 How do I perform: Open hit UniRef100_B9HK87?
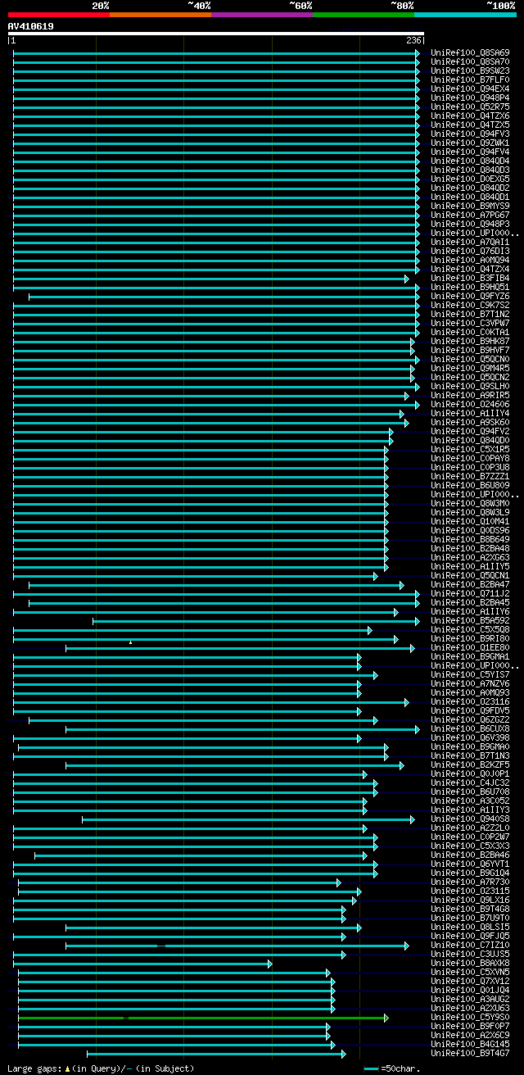(x=470, y=341)
